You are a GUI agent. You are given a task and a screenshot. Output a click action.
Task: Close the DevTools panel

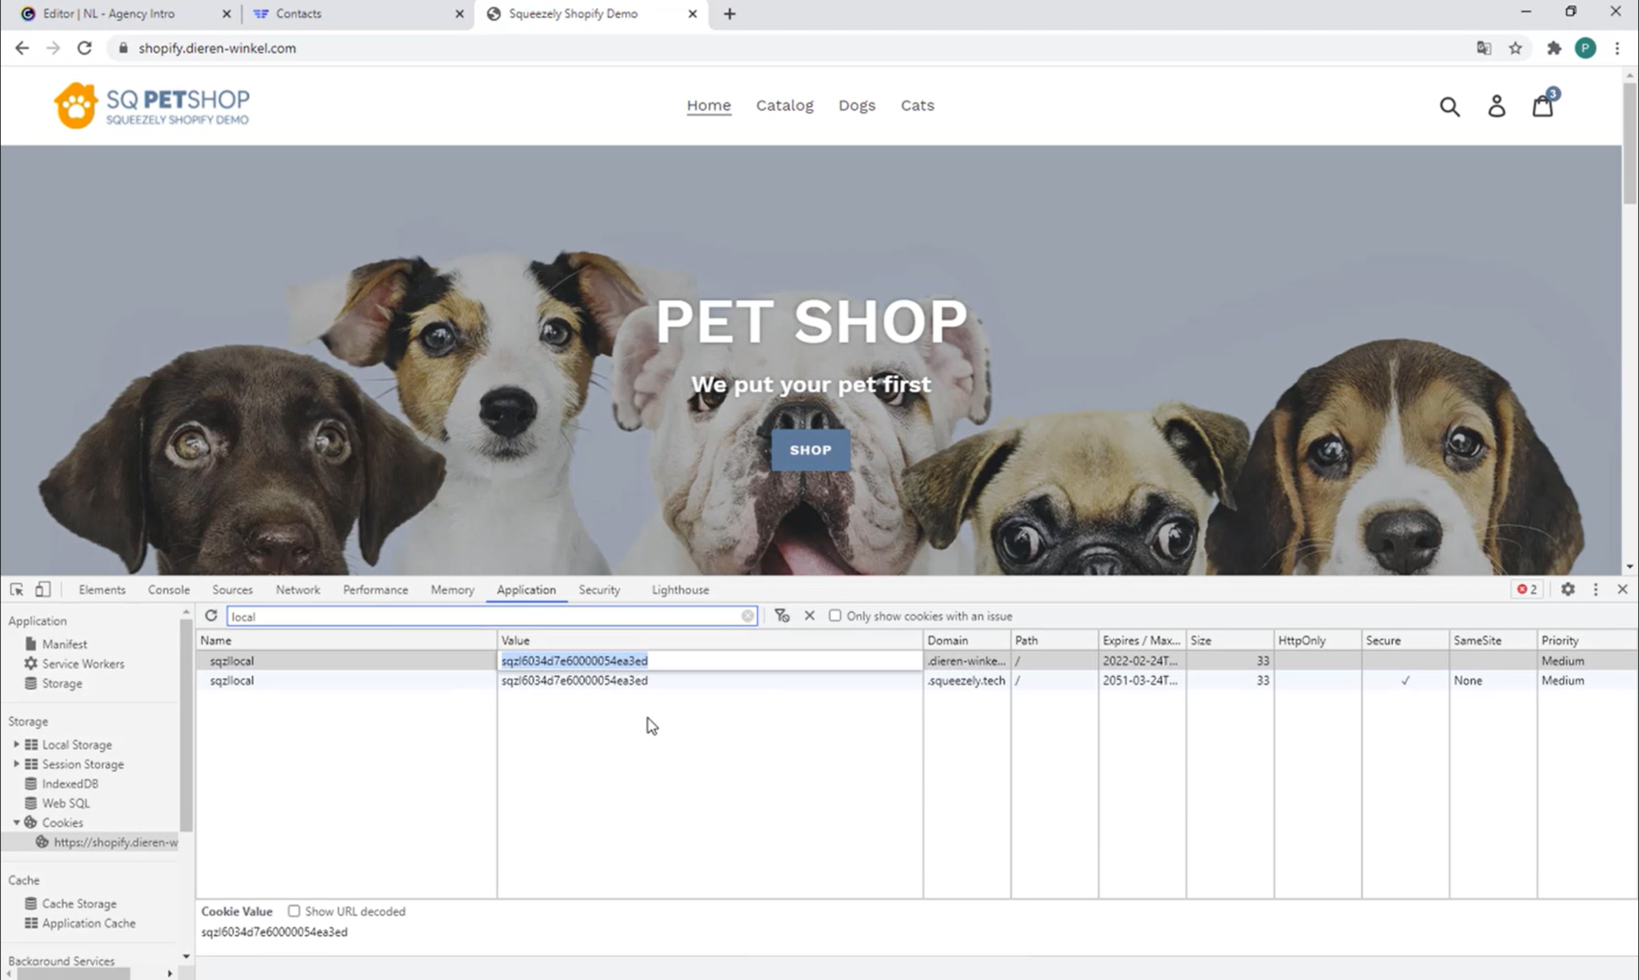coord(1623,589)
